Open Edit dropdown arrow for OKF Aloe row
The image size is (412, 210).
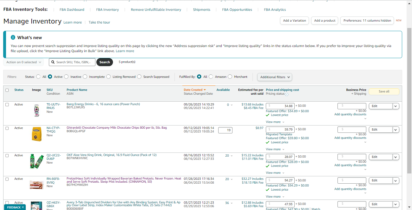point(396,157)
